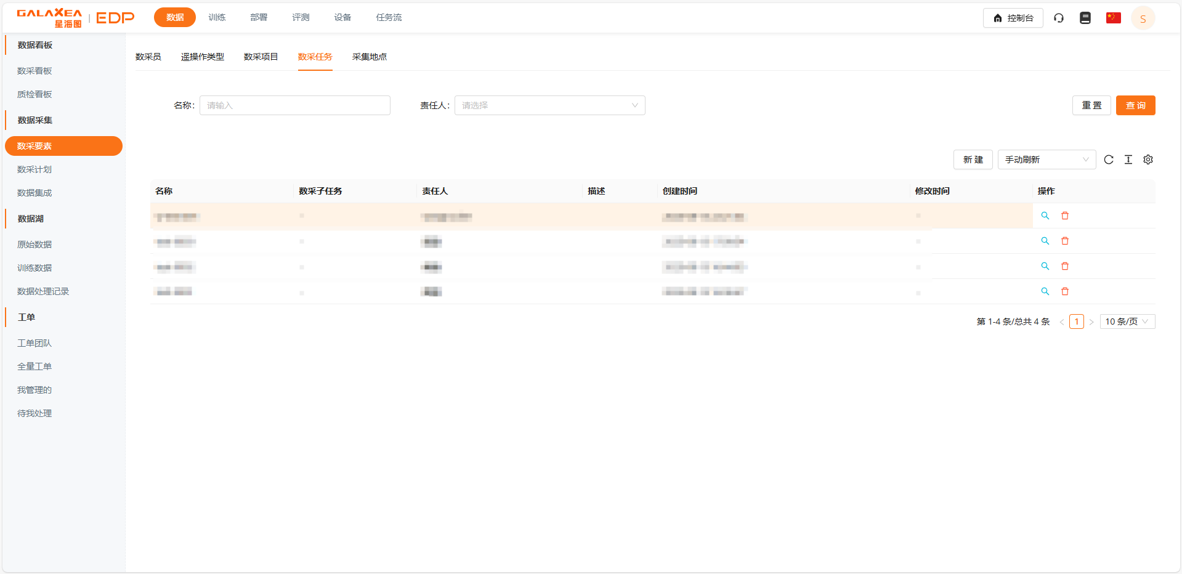Open the table density icon
Image resolution: width=1182 pixels, height=574 pixels.
[1128, 160]
